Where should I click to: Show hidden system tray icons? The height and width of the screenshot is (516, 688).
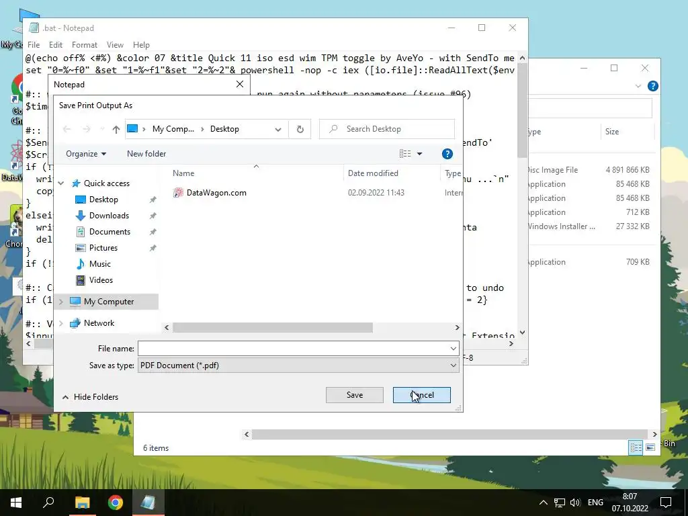(x=543, y=503)
